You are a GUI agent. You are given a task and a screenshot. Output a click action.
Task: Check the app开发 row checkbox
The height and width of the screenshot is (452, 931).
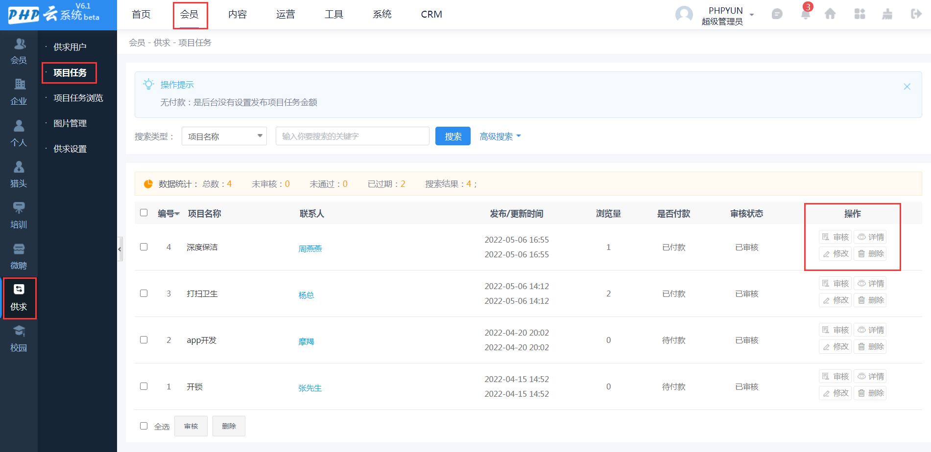(143, 339)
